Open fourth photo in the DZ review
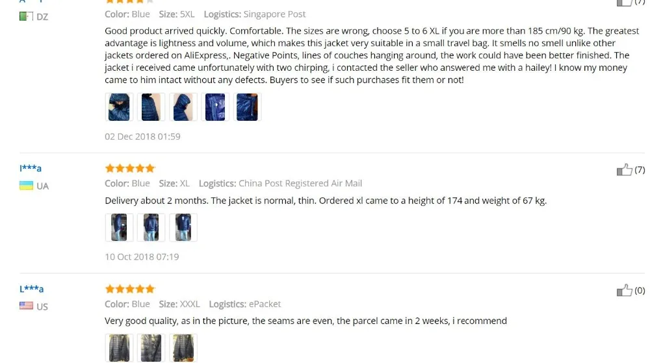The image size is (650, 363). [x=215, y=107]
